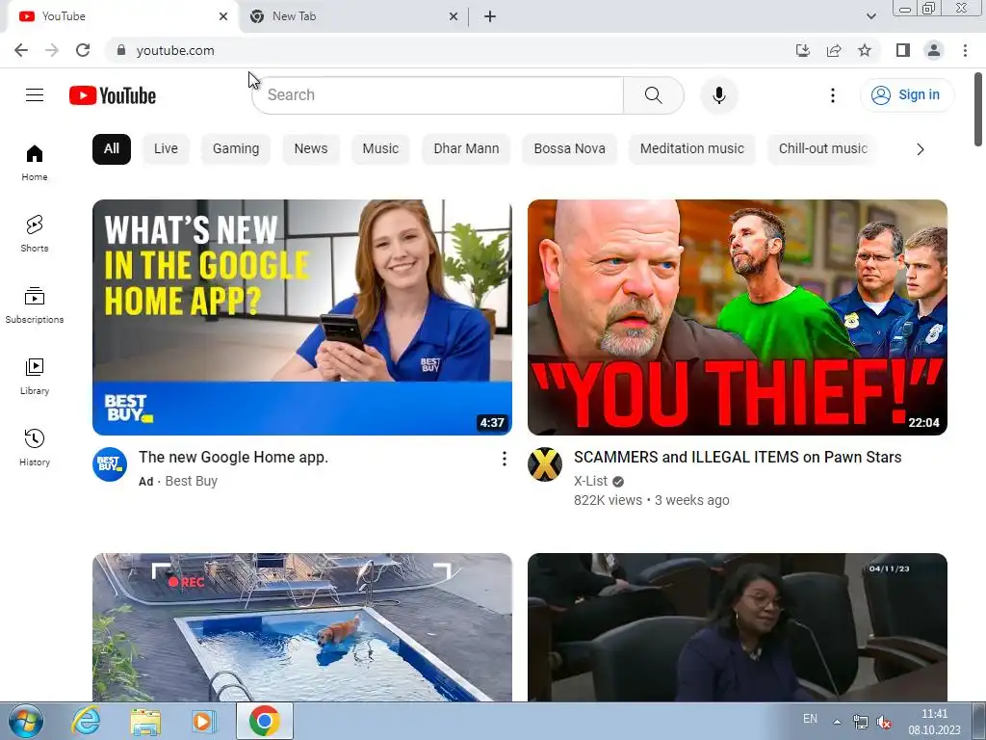Open the dog in pool video thumbnail
This screenshot has width=986, height=740.
pos(301,627)
